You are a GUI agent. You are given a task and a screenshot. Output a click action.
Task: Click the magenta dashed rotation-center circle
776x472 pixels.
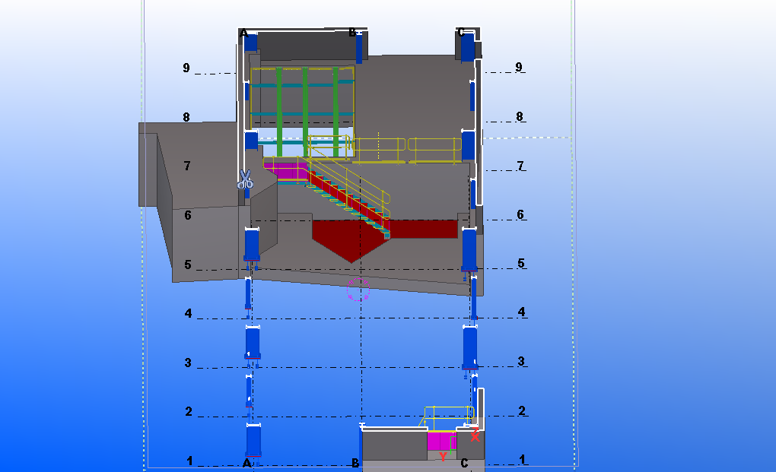coord(358,289)
